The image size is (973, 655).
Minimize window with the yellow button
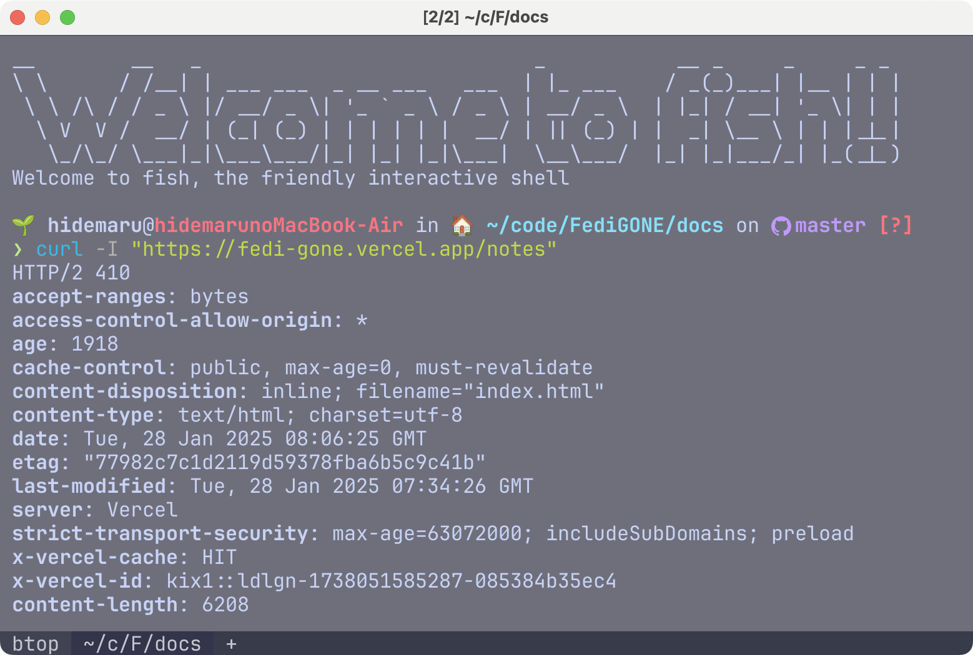42,17
